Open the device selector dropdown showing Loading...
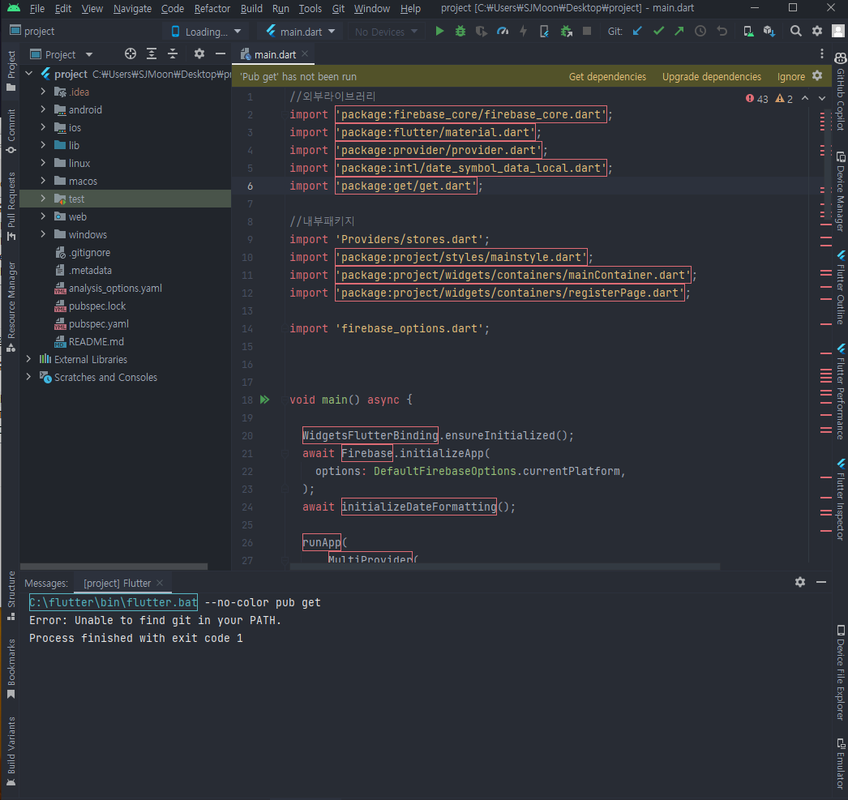 click(205, 32)
